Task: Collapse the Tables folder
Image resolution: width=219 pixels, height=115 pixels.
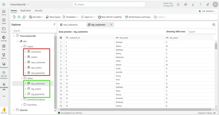Action: [x=21, y=47]
